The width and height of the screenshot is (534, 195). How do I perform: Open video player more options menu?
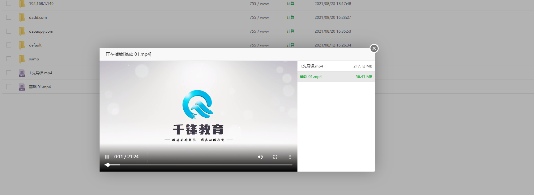click(290, 157)
